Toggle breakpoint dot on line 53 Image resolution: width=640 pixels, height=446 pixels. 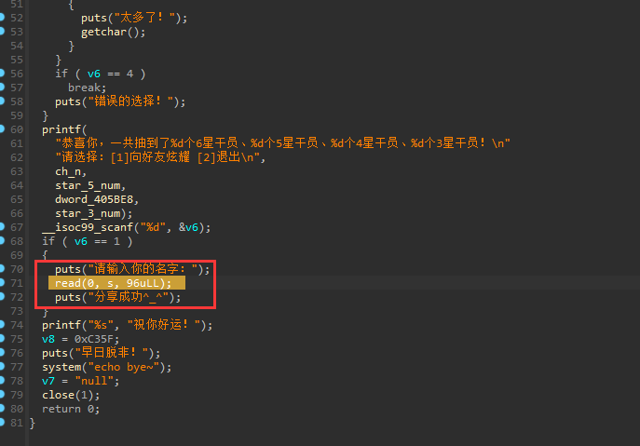tap(2, 31)
